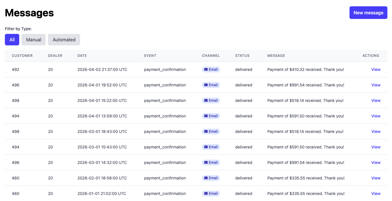Click the CUSTOMER column header

(x=22, y=56)
